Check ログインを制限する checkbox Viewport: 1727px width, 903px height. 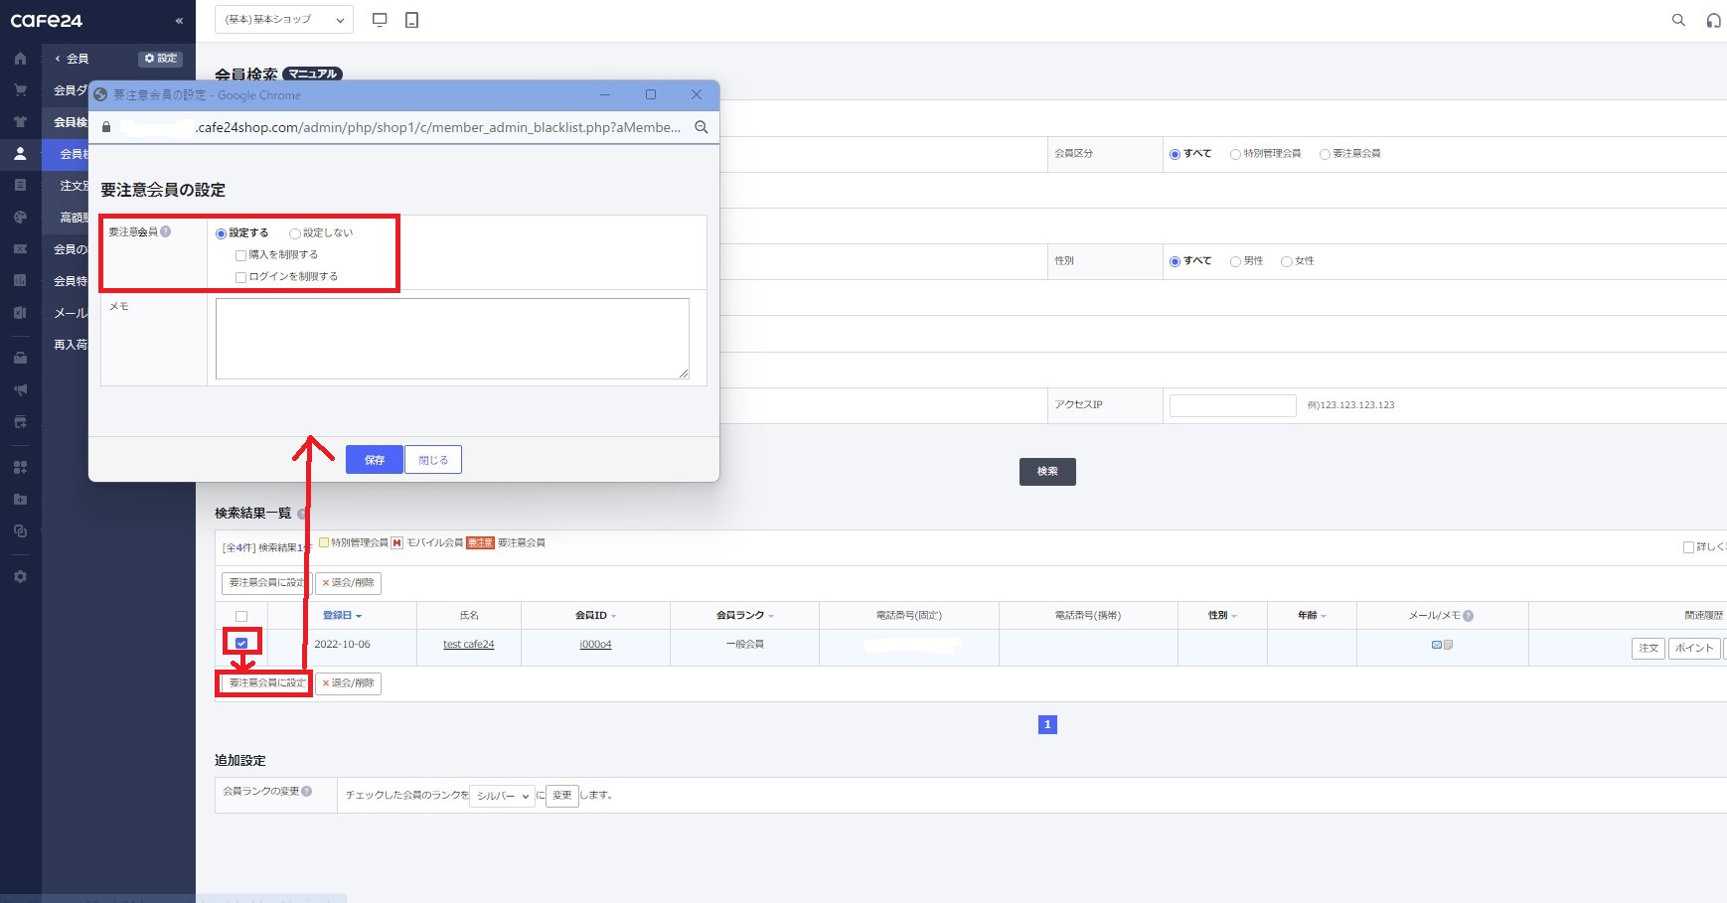click(240, 277)
